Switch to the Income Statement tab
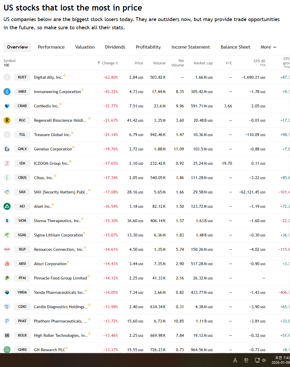This screenshot has height=367, width=290. click(191, 47)
